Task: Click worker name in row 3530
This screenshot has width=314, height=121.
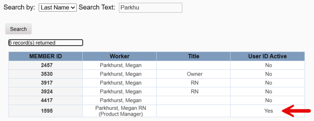Action: click(121, 74)
